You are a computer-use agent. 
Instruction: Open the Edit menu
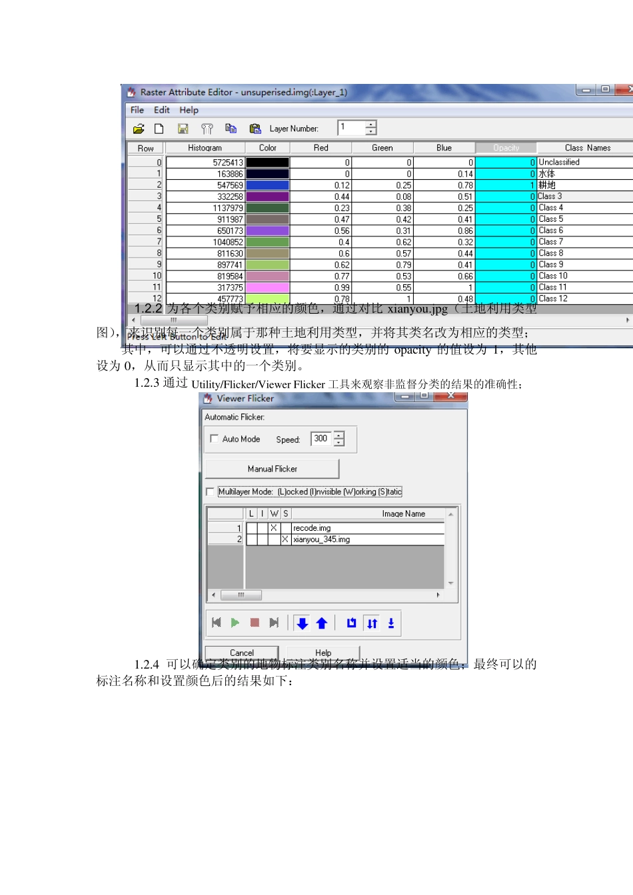point(162,110)
